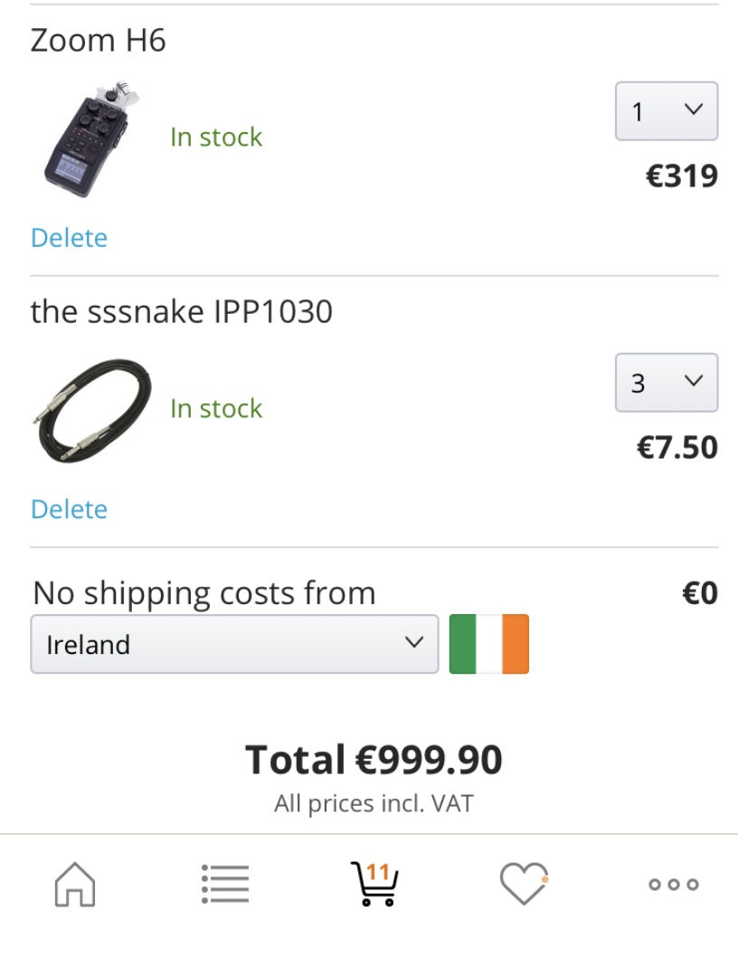Open the wishlist heart icon

coord(524,884)
